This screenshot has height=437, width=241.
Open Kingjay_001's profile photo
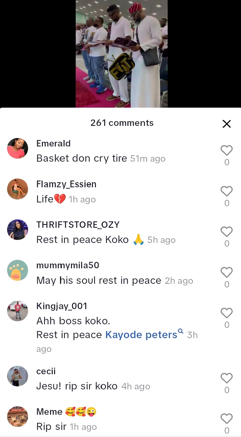tap(18, 311)
